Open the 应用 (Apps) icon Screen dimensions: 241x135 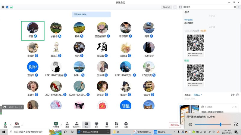(116, 124)
